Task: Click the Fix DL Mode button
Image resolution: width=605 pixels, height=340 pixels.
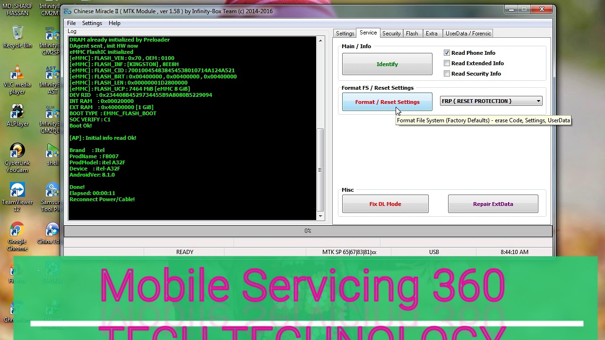Action: [x=385, y=204]
